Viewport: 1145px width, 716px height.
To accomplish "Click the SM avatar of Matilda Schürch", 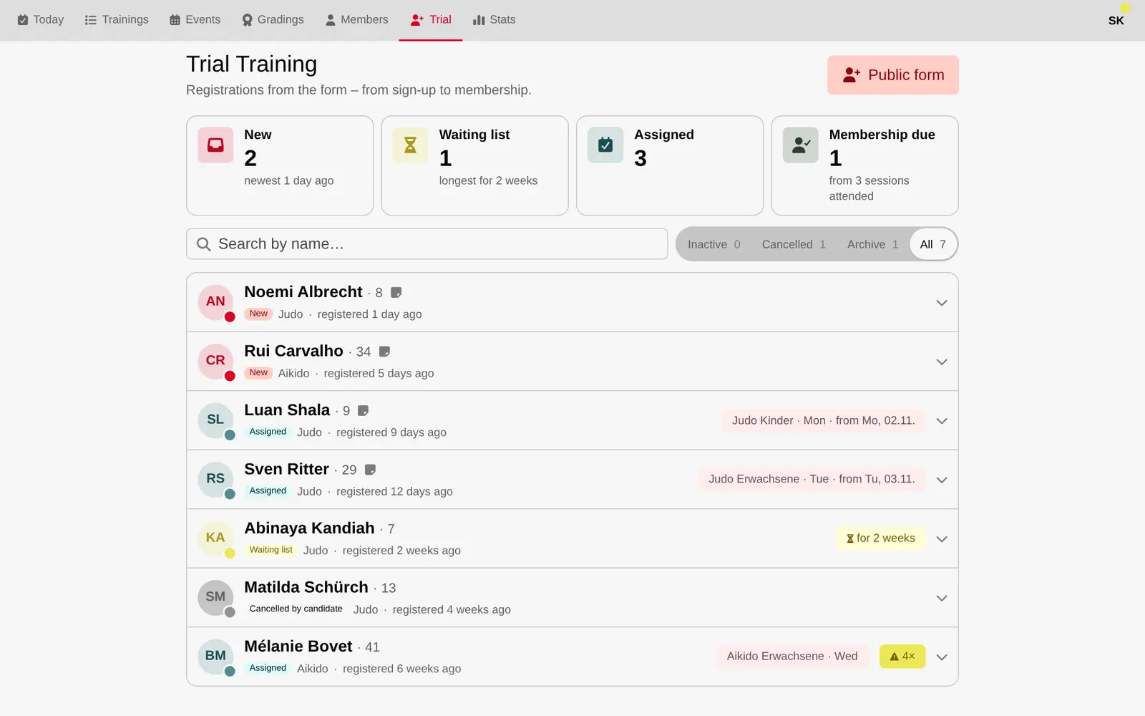I will [x=215, y=597].
